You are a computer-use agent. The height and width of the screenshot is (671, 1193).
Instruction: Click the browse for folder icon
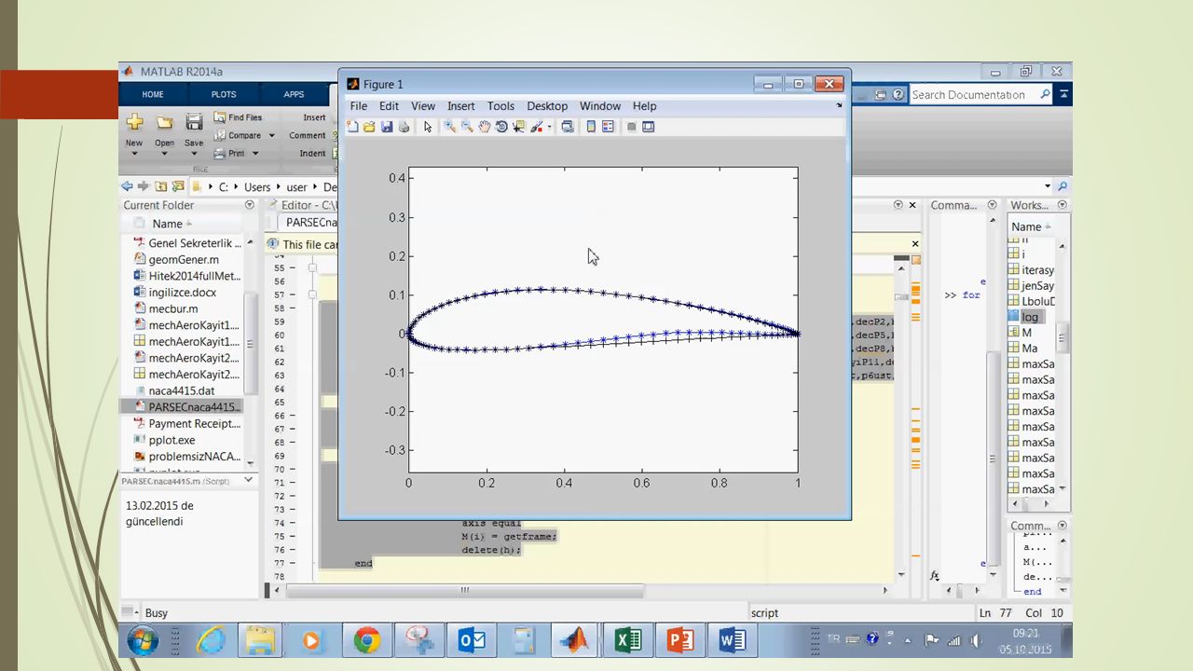[178, 186]
